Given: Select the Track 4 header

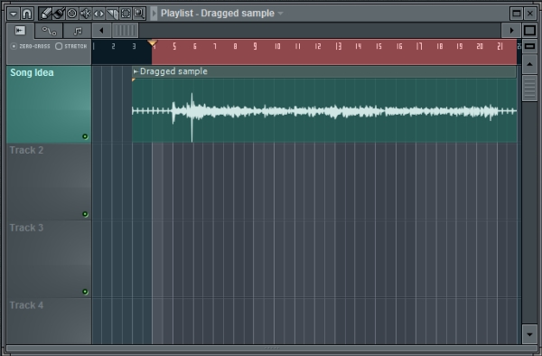Looking at the screenshot, I should point(49,321).
